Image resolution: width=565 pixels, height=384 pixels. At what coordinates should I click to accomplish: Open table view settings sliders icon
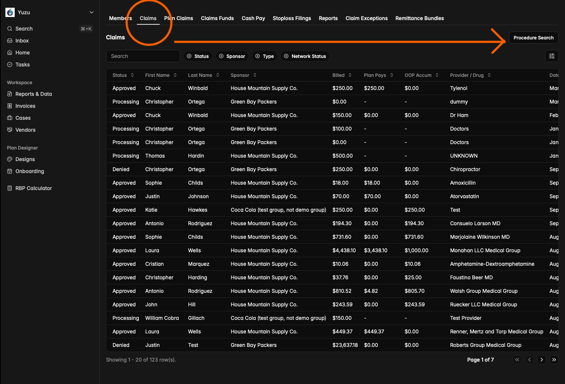click(552, 56)
